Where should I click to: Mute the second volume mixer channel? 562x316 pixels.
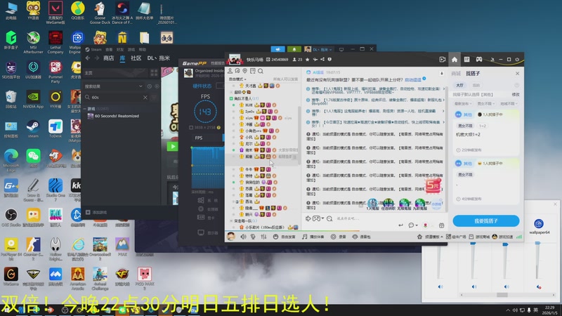tap(473, 287)
